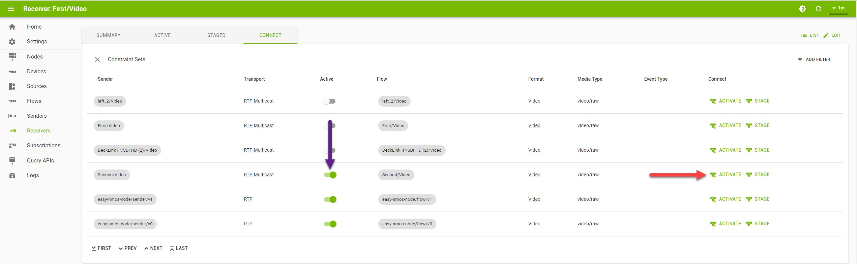Screen dimensions: 857x264
Task: Toggle the light/dark theme icon
Action: 802,9
